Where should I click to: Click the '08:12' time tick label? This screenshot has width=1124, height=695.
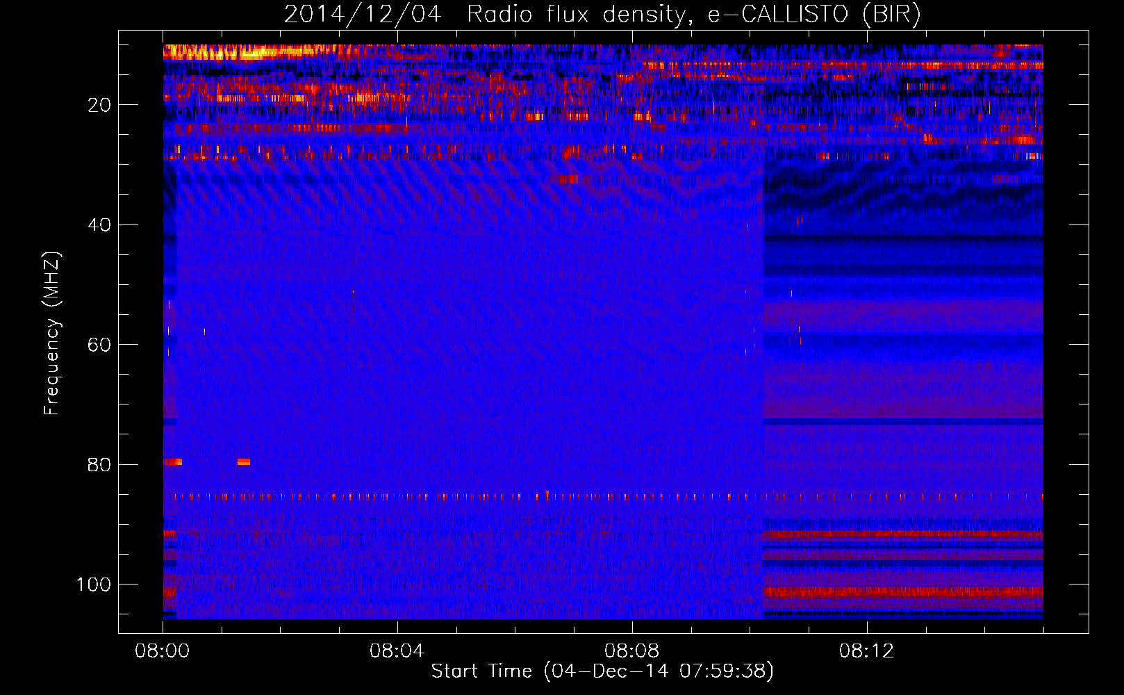coord(866,651)
